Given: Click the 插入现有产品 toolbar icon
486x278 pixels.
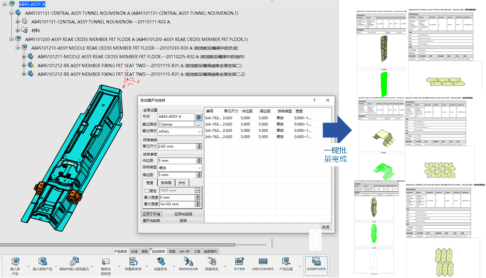Looking at the screenshot, I should coord(42,260).
